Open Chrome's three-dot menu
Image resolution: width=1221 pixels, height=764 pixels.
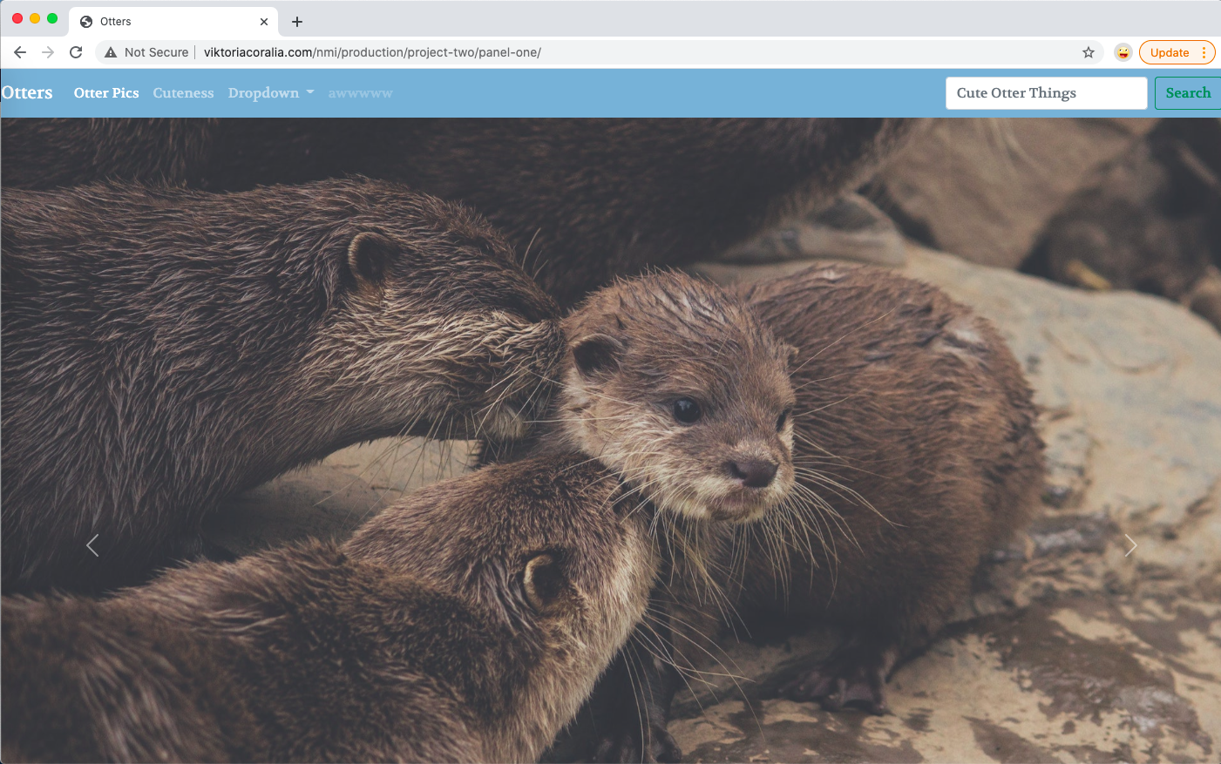[x=1204, y=52]
